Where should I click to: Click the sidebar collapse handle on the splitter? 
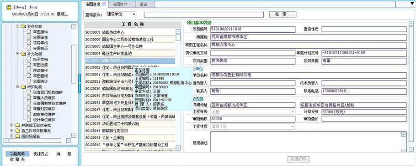[x=80, y=83]
